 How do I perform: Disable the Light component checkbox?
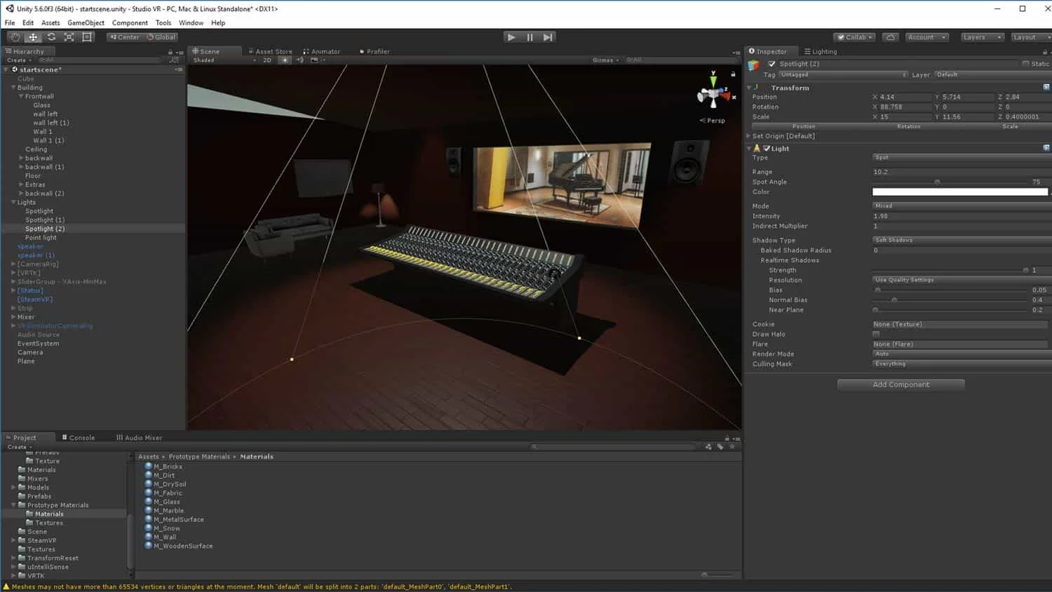[x=767, y=149]
